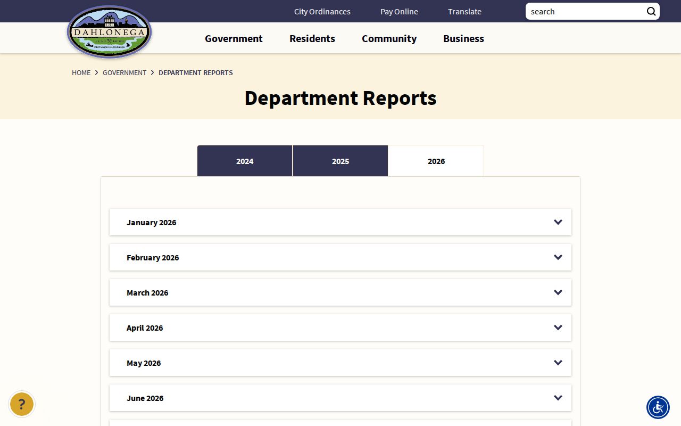Expand the January 2026 chevron
Viewport: 681px width, 426px height.
point(558,222)
